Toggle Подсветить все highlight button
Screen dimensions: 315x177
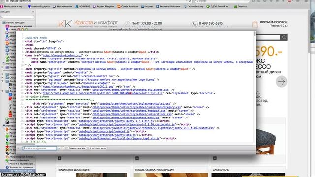(77, 148)
